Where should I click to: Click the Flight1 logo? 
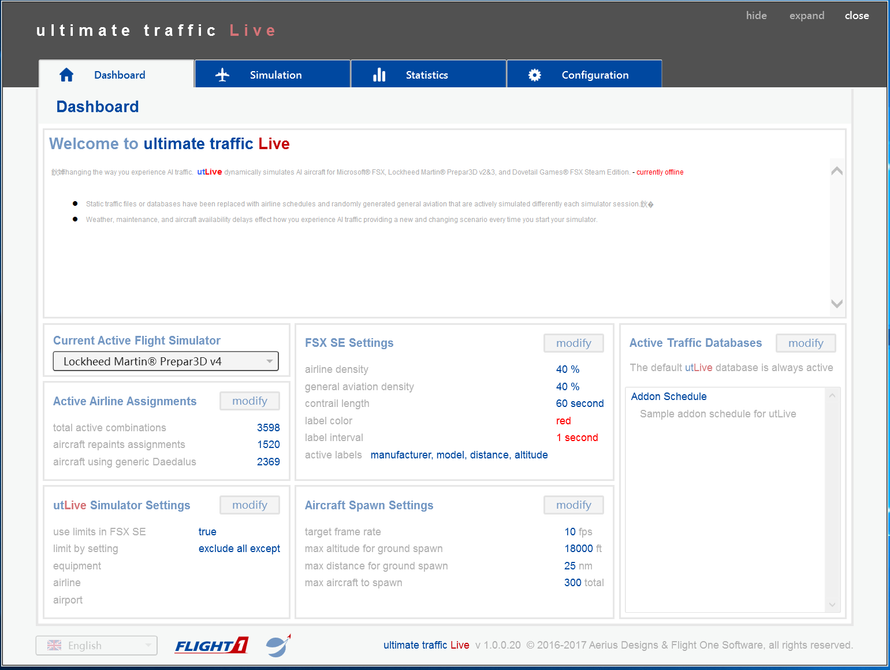(x=211, y=645)
